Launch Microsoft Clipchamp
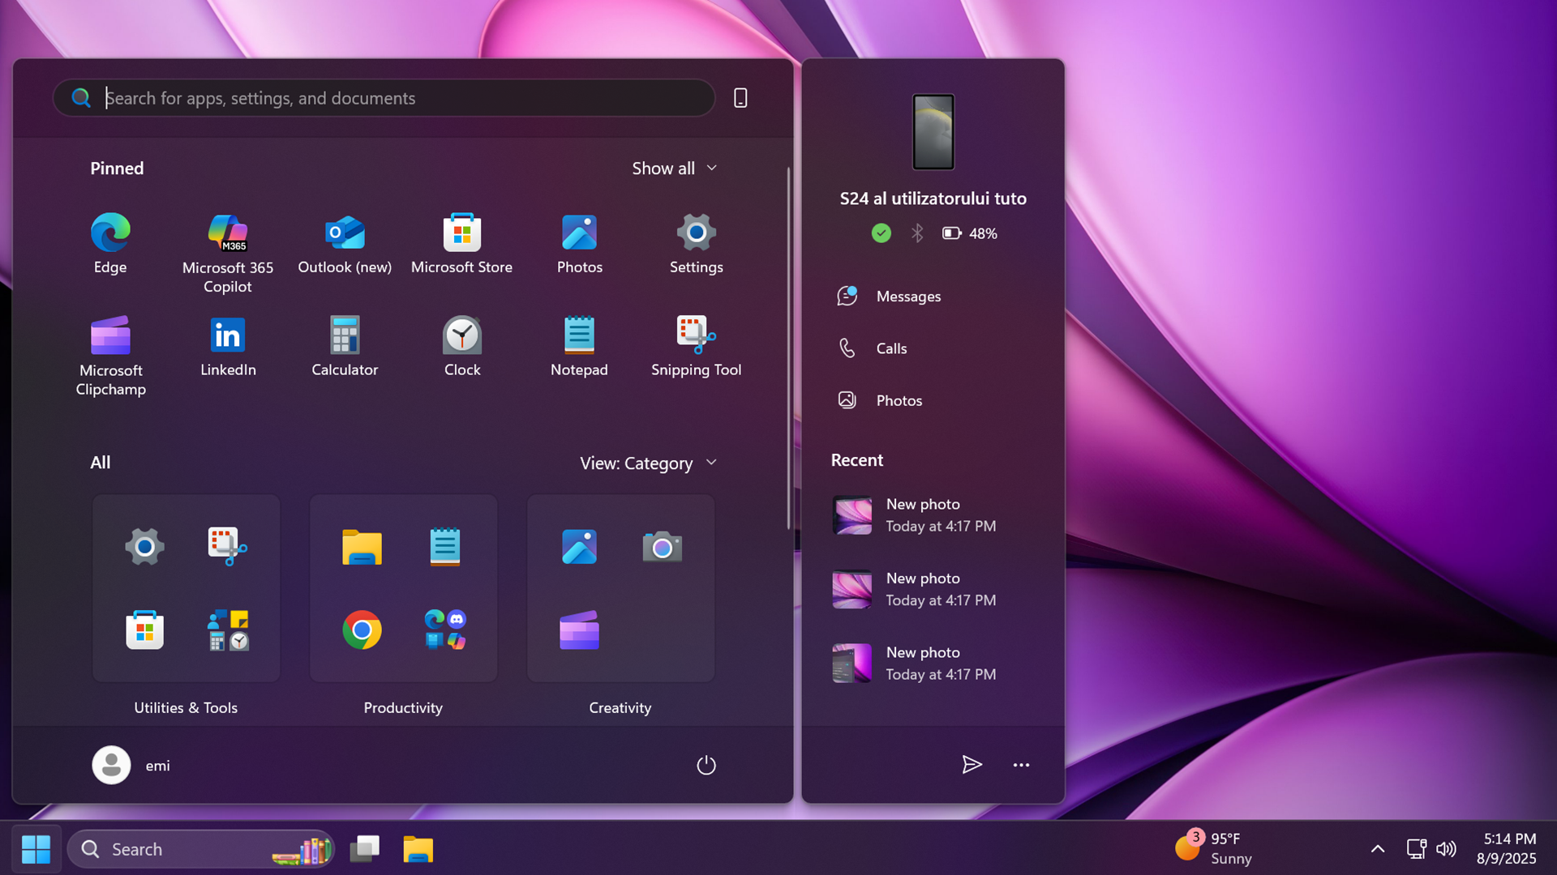Screen dimensions: 1557x875 [110, 340]
